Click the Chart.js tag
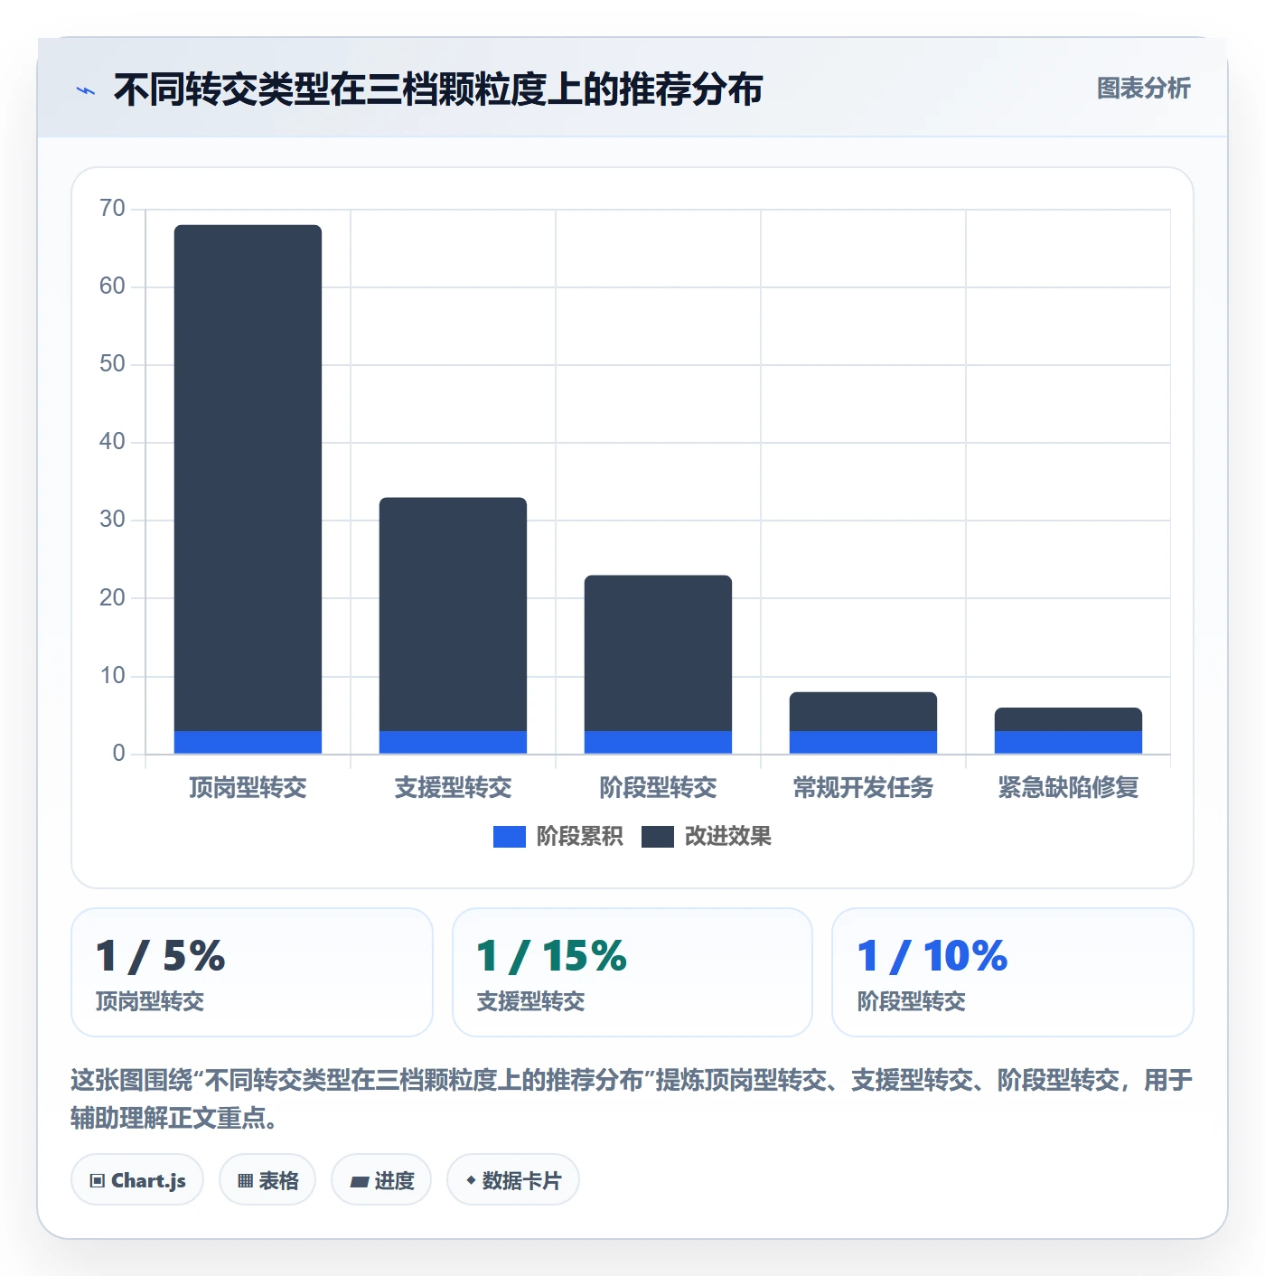 (137, 1180)
